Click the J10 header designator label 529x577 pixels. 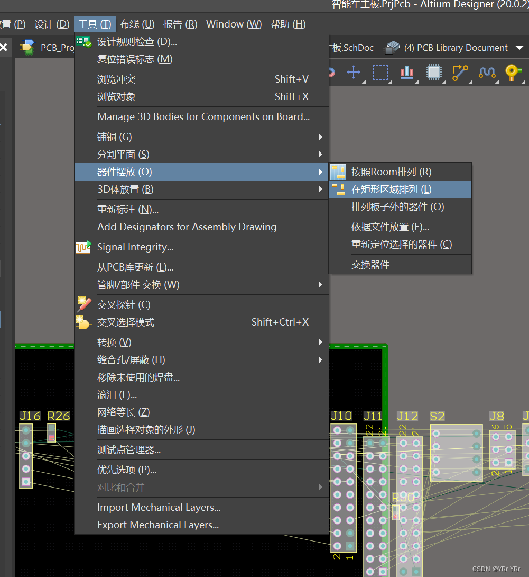click(341, 416)
